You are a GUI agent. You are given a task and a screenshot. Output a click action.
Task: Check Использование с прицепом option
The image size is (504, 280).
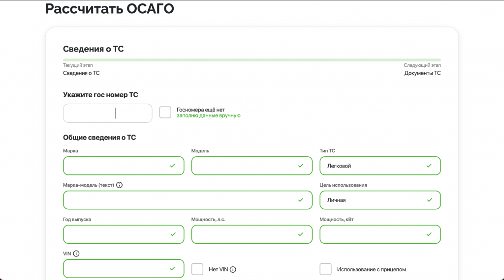coord(325,269)
